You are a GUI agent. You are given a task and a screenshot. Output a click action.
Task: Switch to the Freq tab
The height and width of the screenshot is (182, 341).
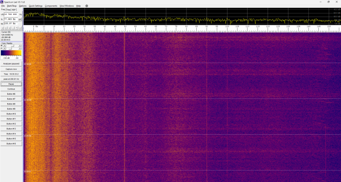3,9
